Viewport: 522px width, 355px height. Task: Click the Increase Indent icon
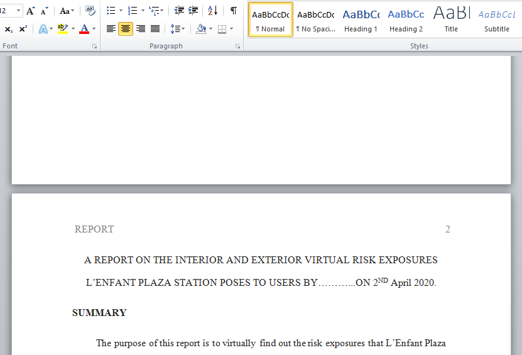coord(193,11)
